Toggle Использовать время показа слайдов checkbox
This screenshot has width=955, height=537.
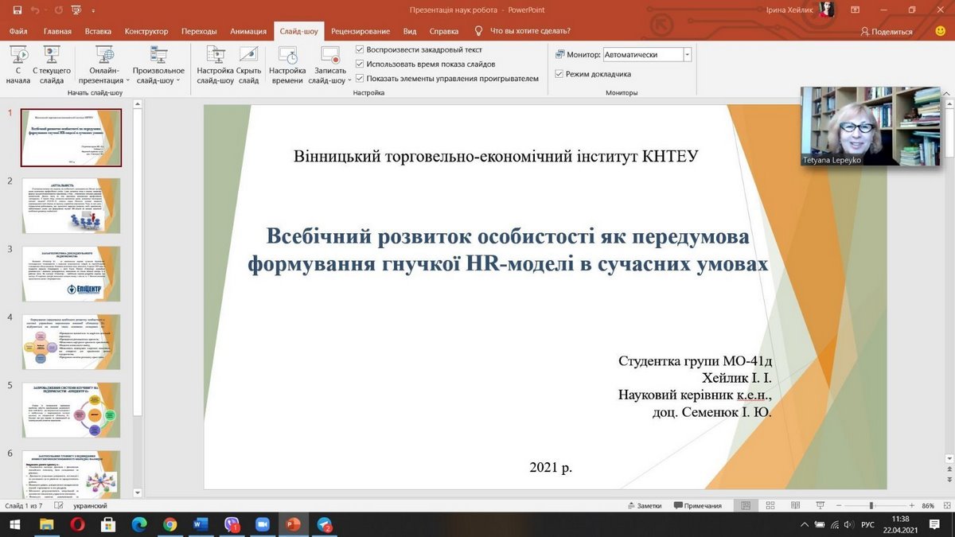(361, 64)
